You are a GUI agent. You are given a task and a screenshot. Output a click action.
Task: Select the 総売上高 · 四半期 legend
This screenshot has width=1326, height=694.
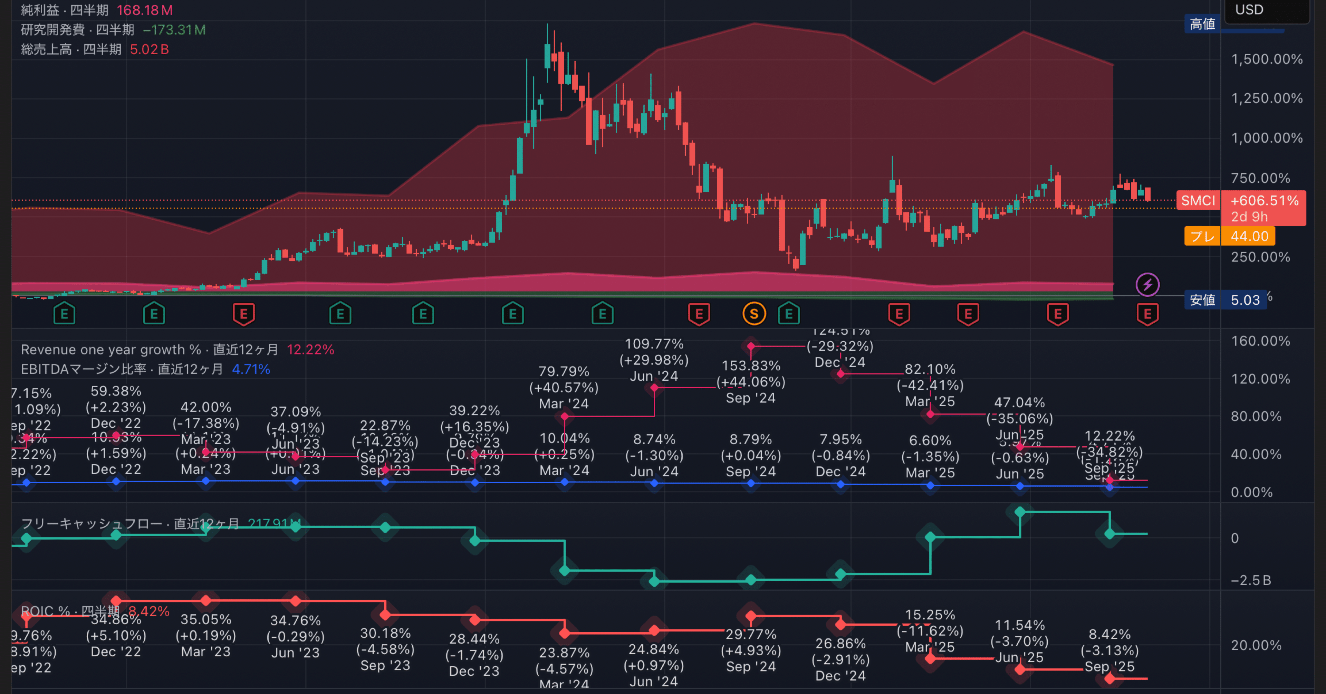[71, 49]
